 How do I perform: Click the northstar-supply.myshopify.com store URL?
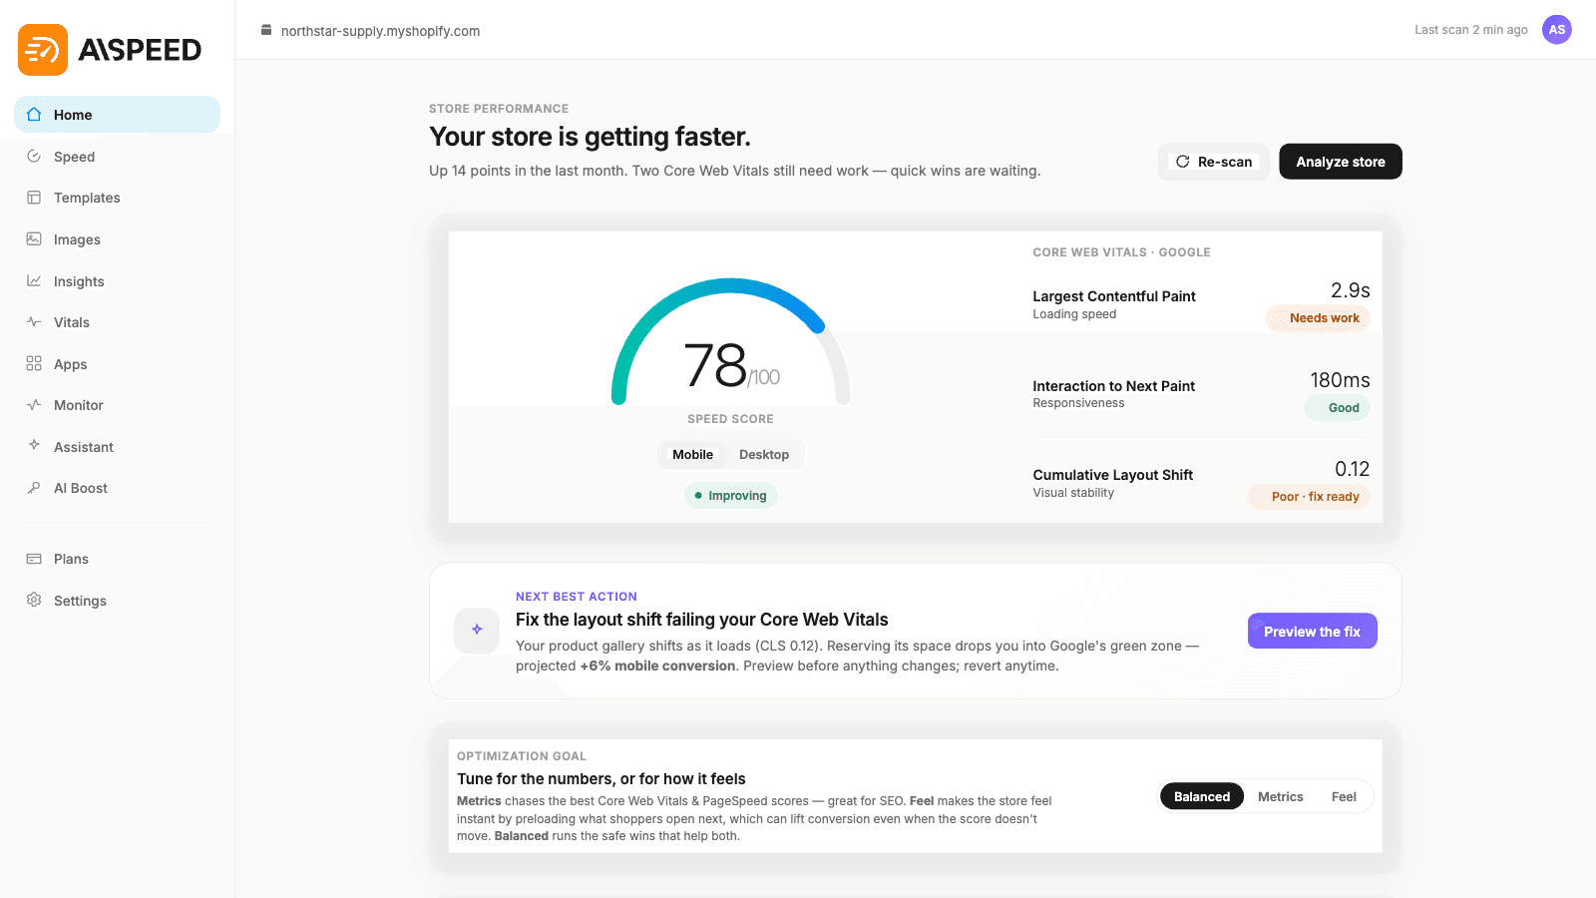(380, 31)
